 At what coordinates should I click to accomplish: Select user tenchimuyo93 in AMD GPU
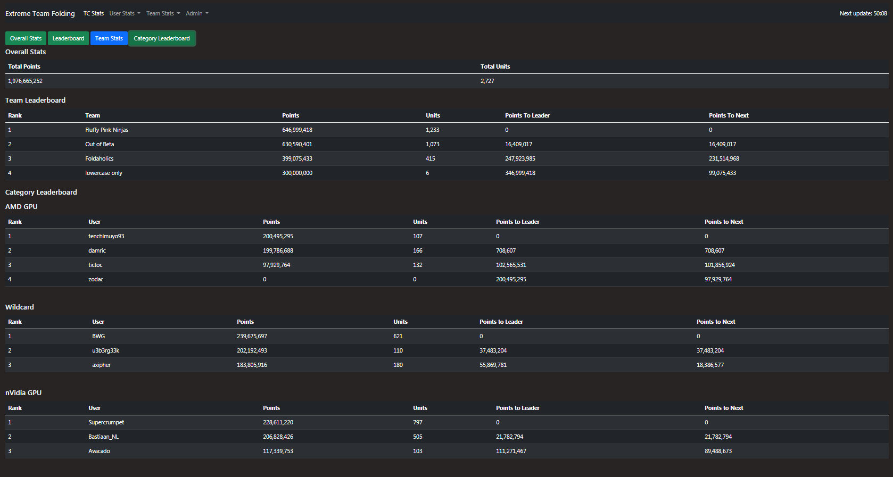pos(106,236)
